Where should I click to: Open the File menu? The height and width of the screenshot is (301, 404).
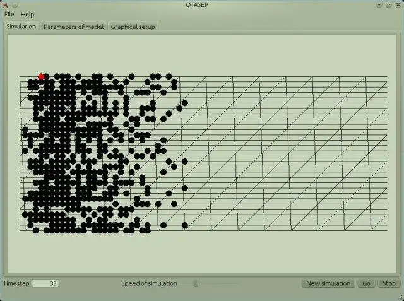tap(9, 14)
